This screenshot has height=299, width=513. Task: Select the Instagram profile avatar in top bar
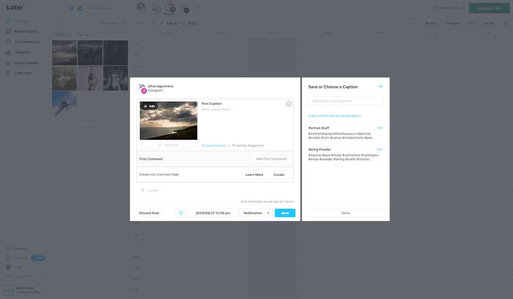click(x=170, y=7)
